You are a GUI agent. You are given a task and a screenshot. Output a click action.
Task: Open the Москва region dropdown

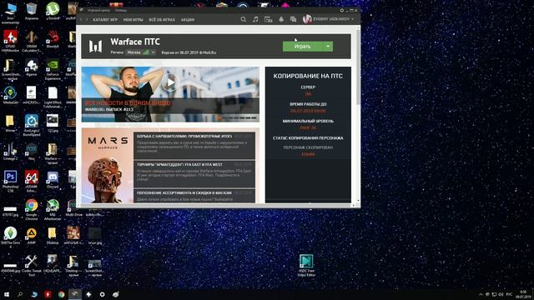tap(141, 52)
